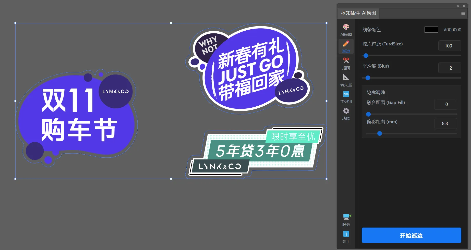This screenshot has height=250, width=471.
Task: Select the 巡边 edge-tracing tool
Action: coord(346,46)
